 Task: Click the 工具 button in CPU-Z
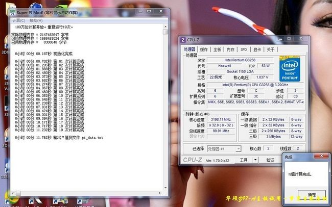pyautogui.click(x=244, y=160)
